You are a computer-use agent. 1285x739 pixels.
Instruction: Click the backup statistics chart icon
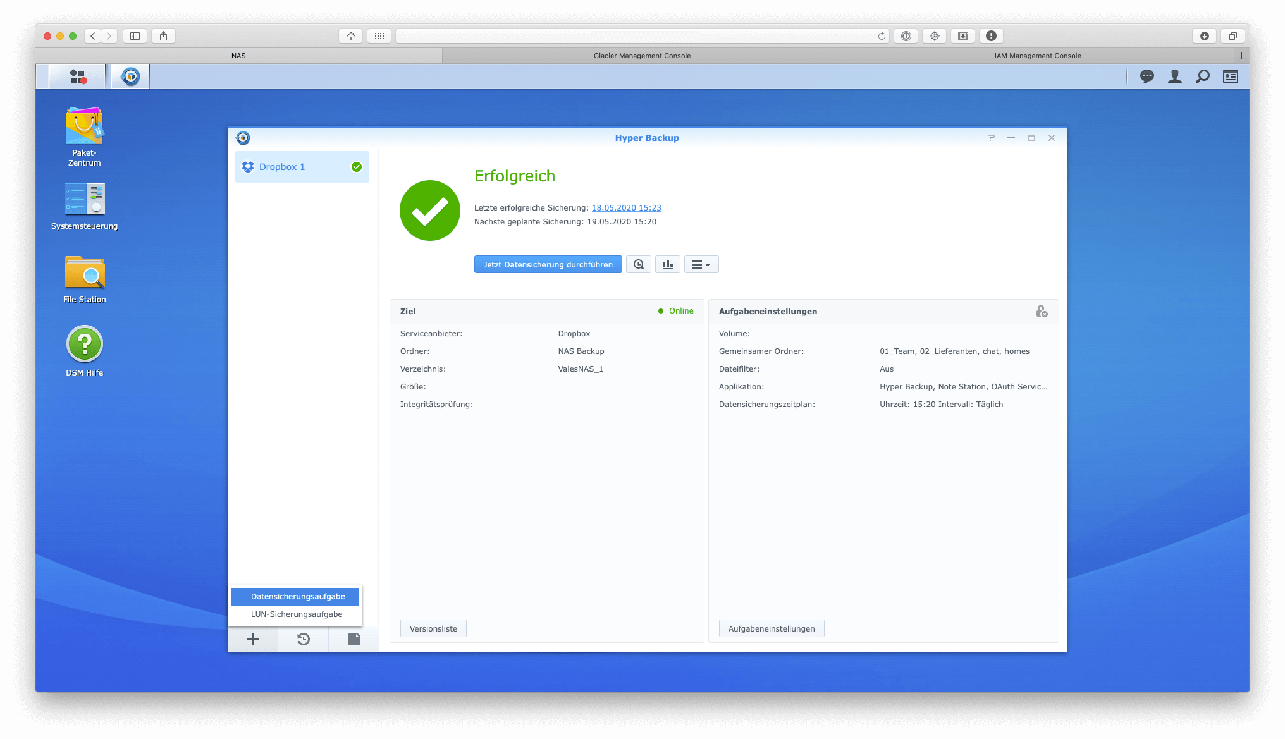(x=667, y=264)
